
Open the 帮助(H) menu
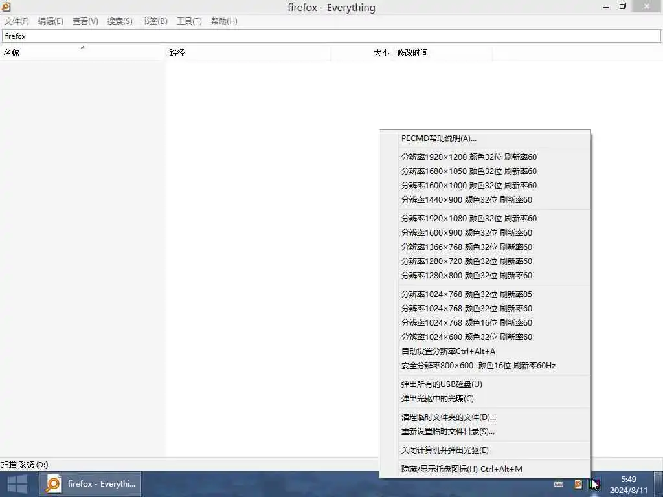pyautogui.click(x=224, y=21)
